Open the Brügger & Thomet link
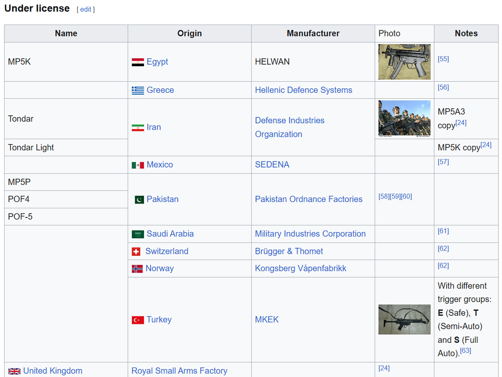 [289, 251]
